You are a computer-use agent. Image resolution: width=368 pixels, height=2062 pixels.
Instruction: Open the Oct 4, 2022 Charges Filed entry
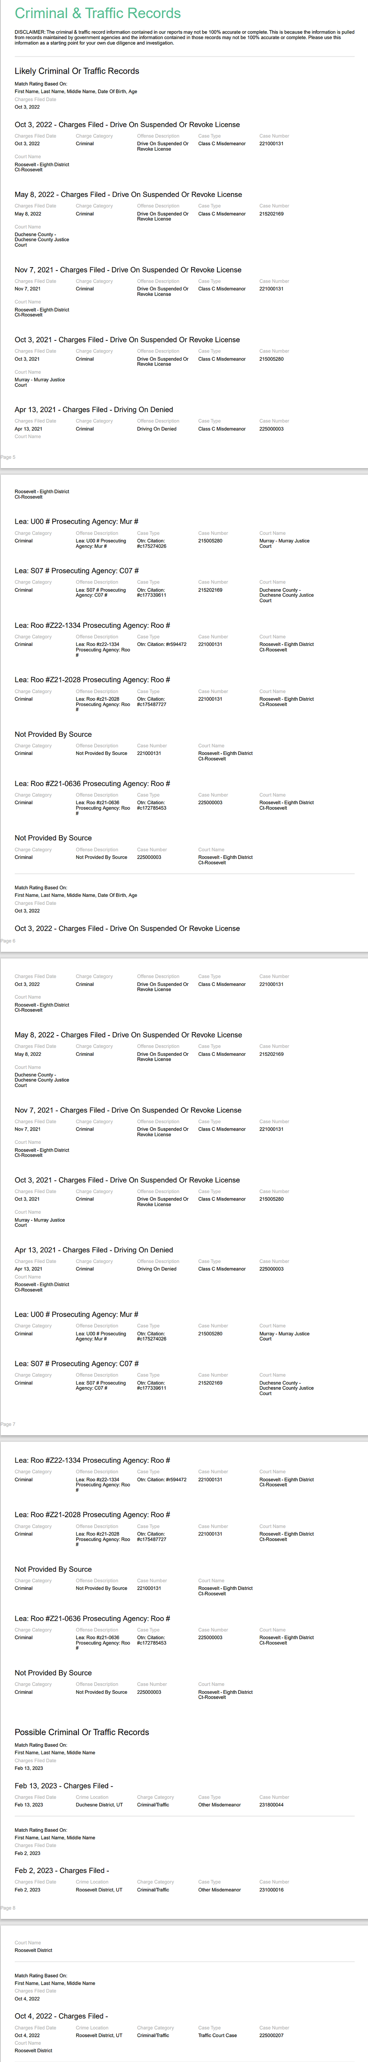61,2017
